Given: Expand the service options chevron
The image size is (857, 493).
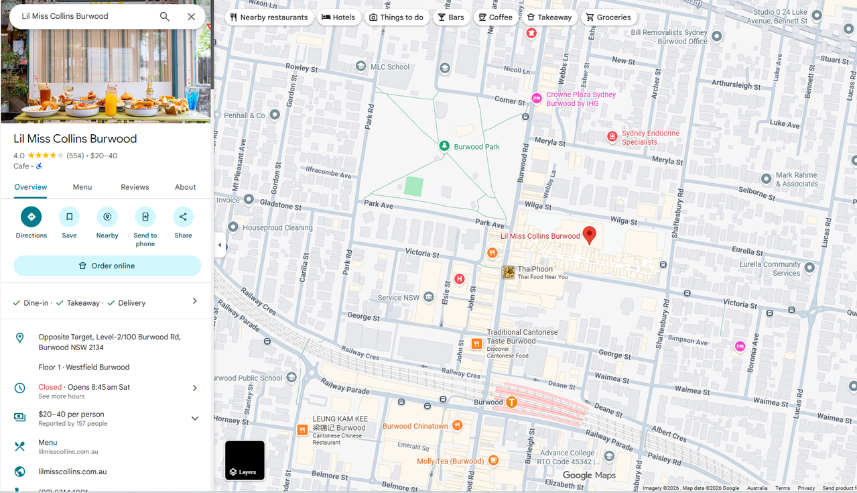Looking at the screenshot, I should click(195, 301).
